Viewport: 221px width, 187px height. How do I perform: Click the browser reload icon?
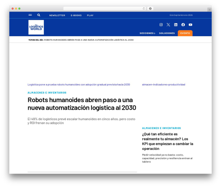click(144, 8)
